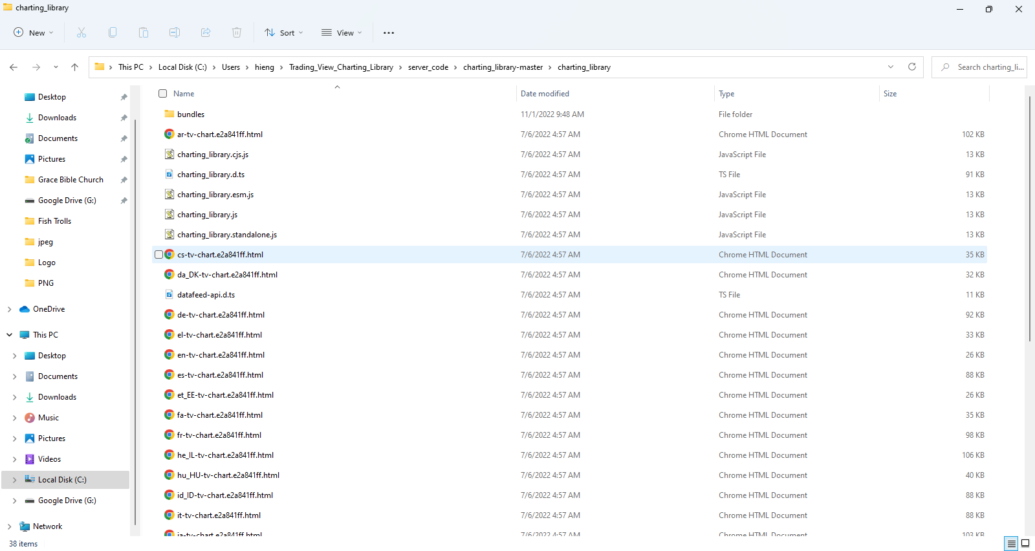Click the Delete trash icon
Viewport: 1035px width, 551px height.
[x=237, y=32]
